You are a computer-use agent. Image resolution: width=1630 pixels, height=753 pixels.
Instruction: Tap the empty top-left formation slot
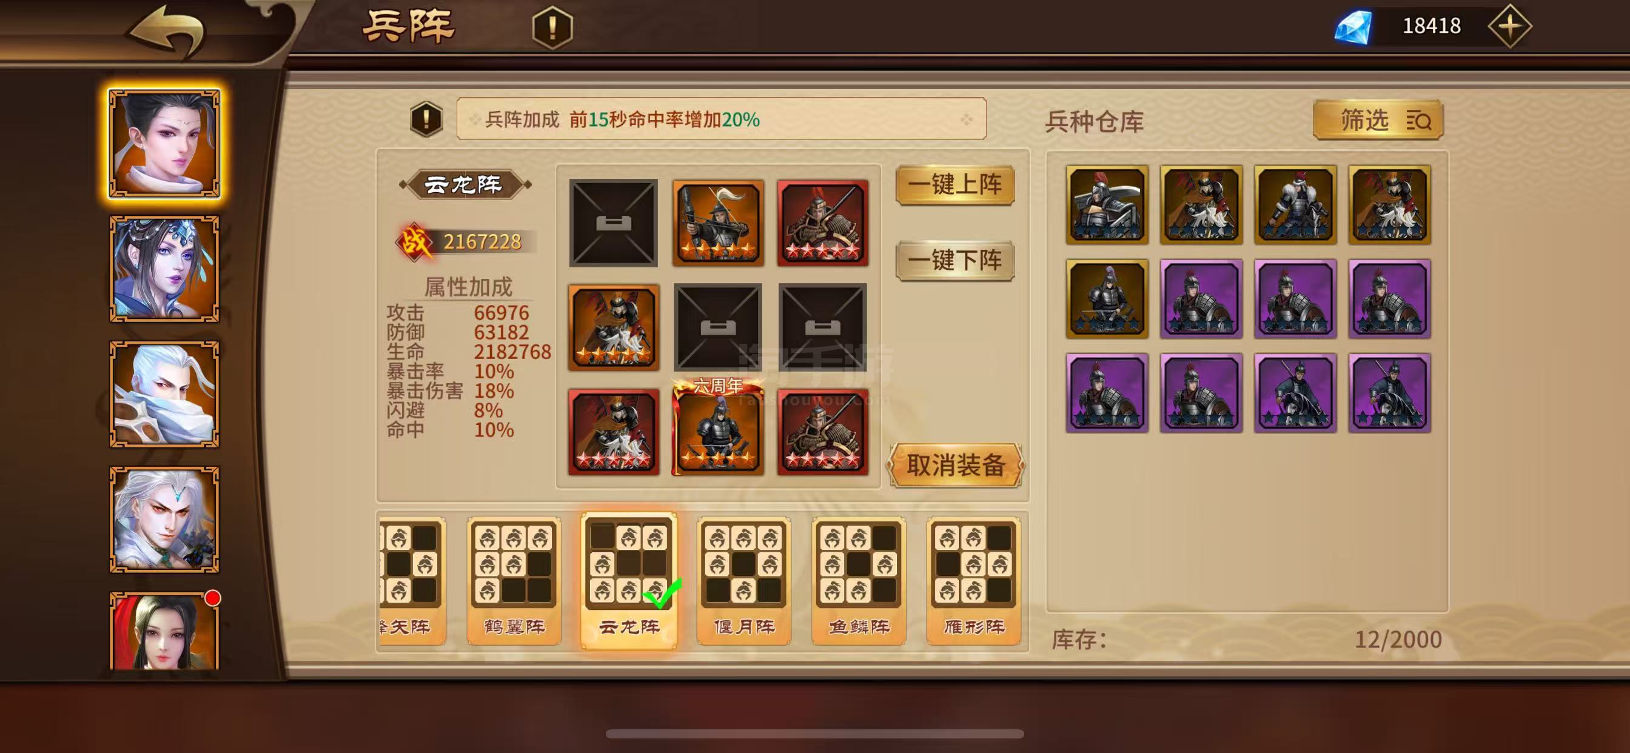coord(613,222)
